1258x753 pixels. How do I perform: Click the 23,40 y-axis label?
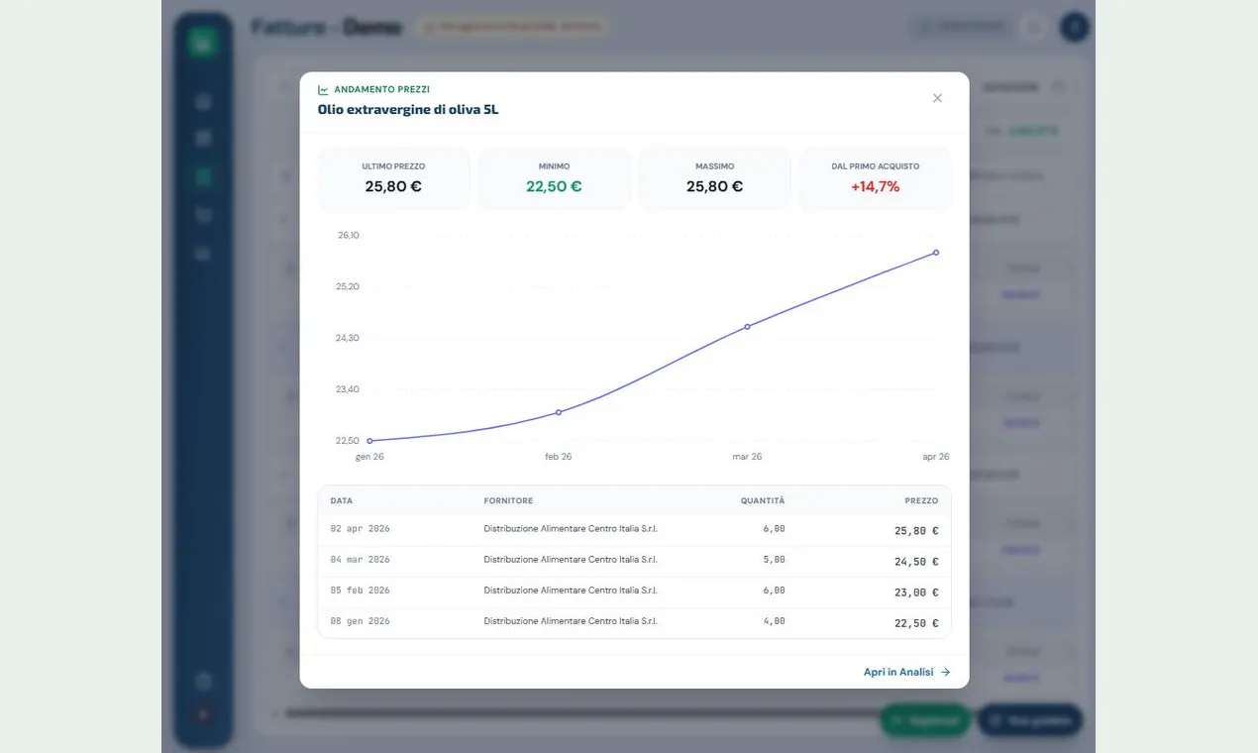pos(348,389)
